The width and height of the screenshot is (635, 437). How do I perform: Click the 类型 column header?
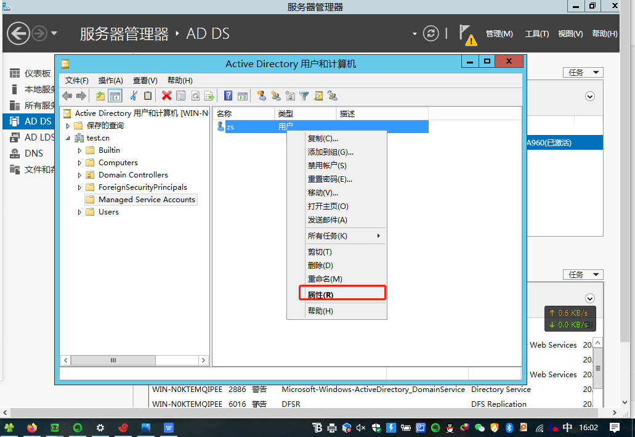click(305, 114)
